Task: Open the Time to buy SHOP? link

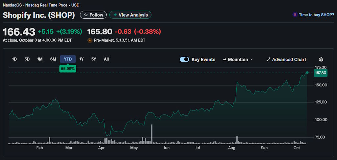Action: [316, 15]
